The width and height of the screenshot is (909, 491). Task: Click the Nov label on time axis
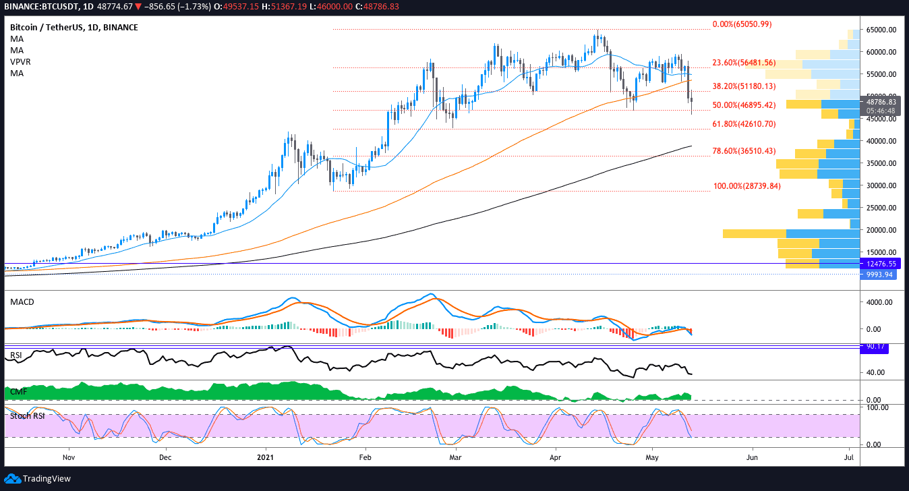(x=68, y=457)
